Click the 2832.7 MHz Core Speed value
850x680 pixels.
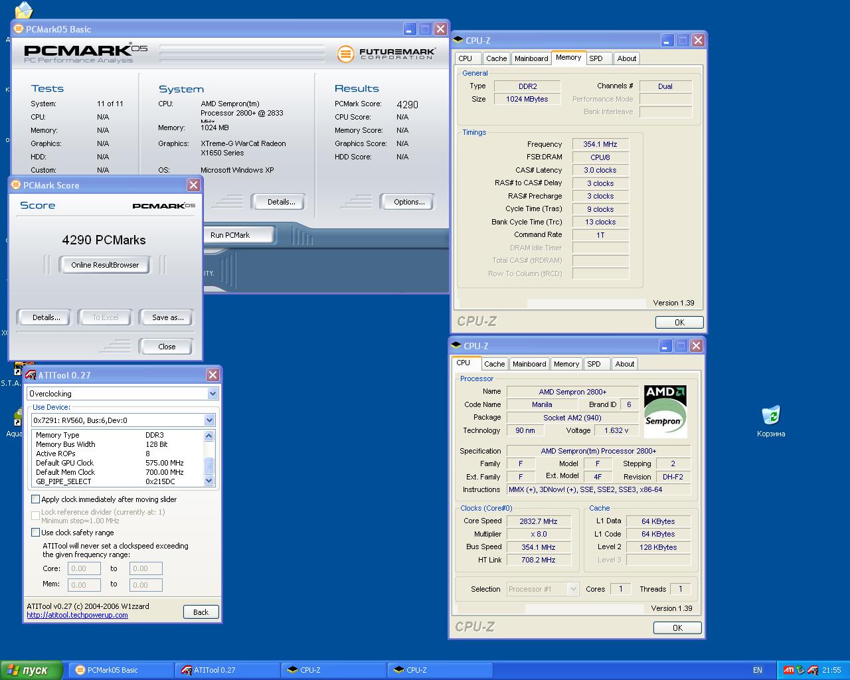coord(539,521)
